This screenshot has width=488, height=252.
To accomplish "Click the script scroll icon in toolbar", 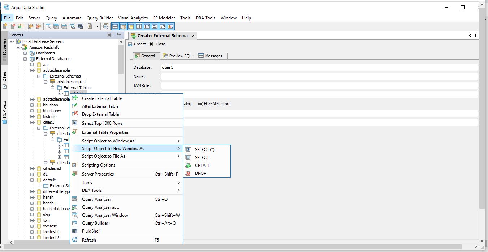I will pyautogui.click(x=105, y=26).
